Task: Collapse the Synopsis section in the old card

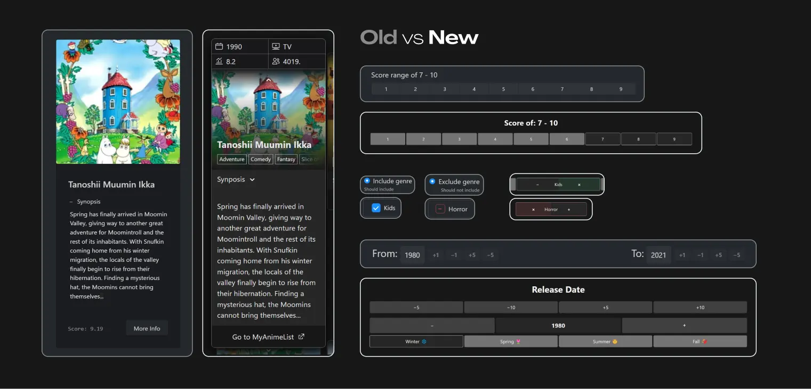Action: click(71, 202)
